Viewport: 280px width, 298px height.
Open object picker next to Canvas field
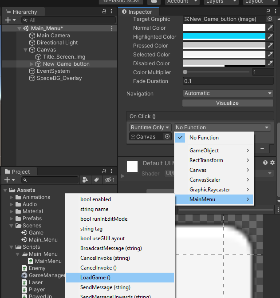pyautogui.click(x=167, y=137)
